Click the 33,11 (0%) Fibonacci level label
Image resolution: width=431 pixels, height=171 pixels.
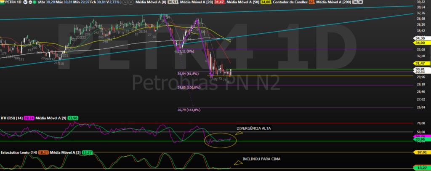[186, 51]
